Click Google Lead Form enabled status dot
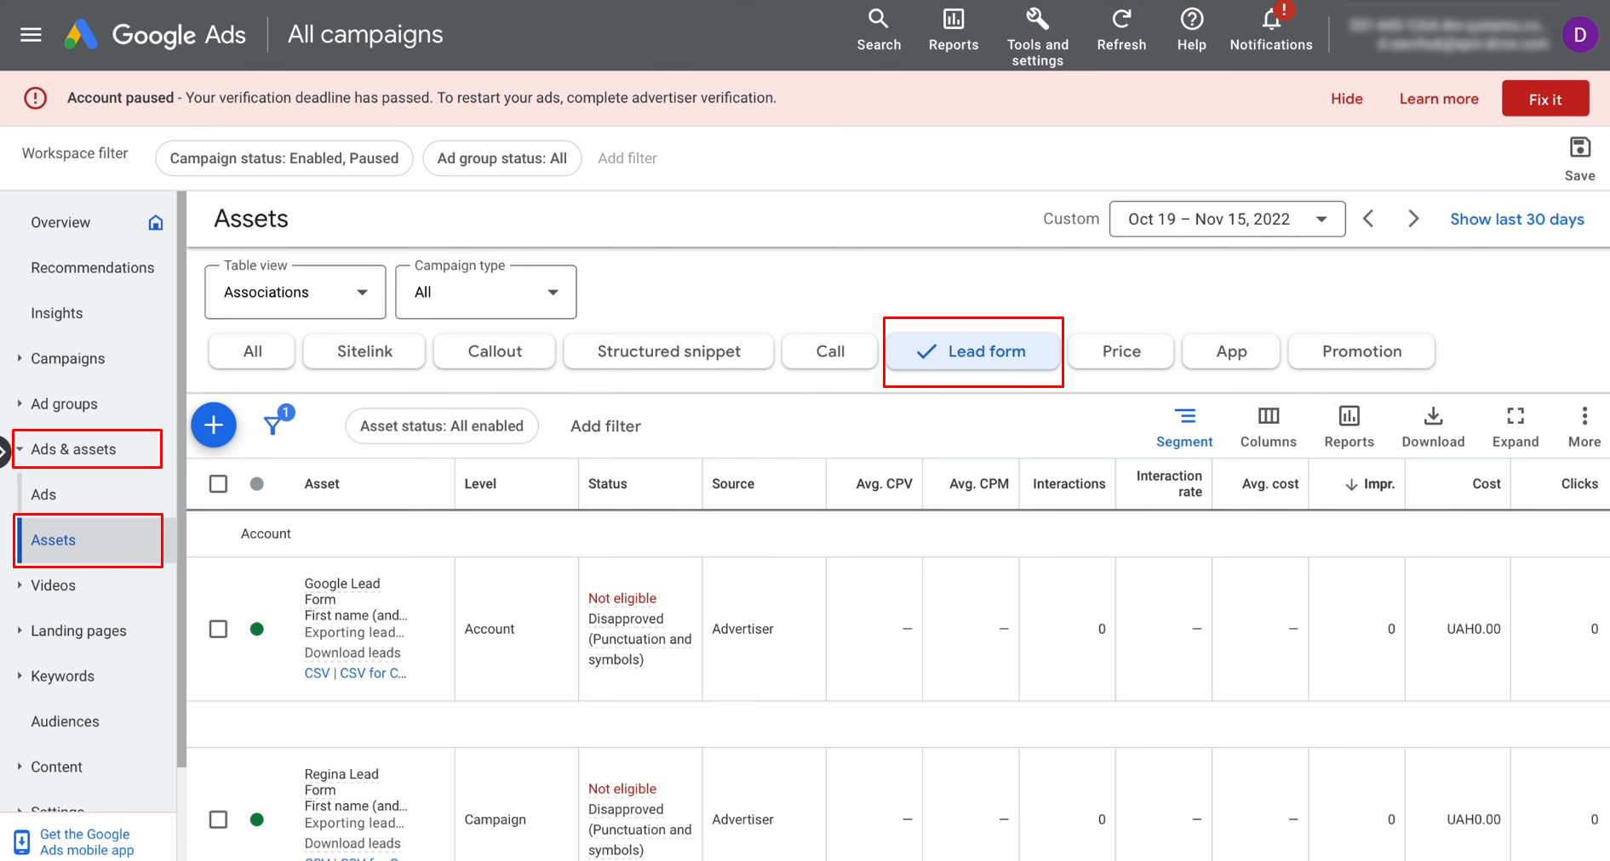 click(257, 629)
